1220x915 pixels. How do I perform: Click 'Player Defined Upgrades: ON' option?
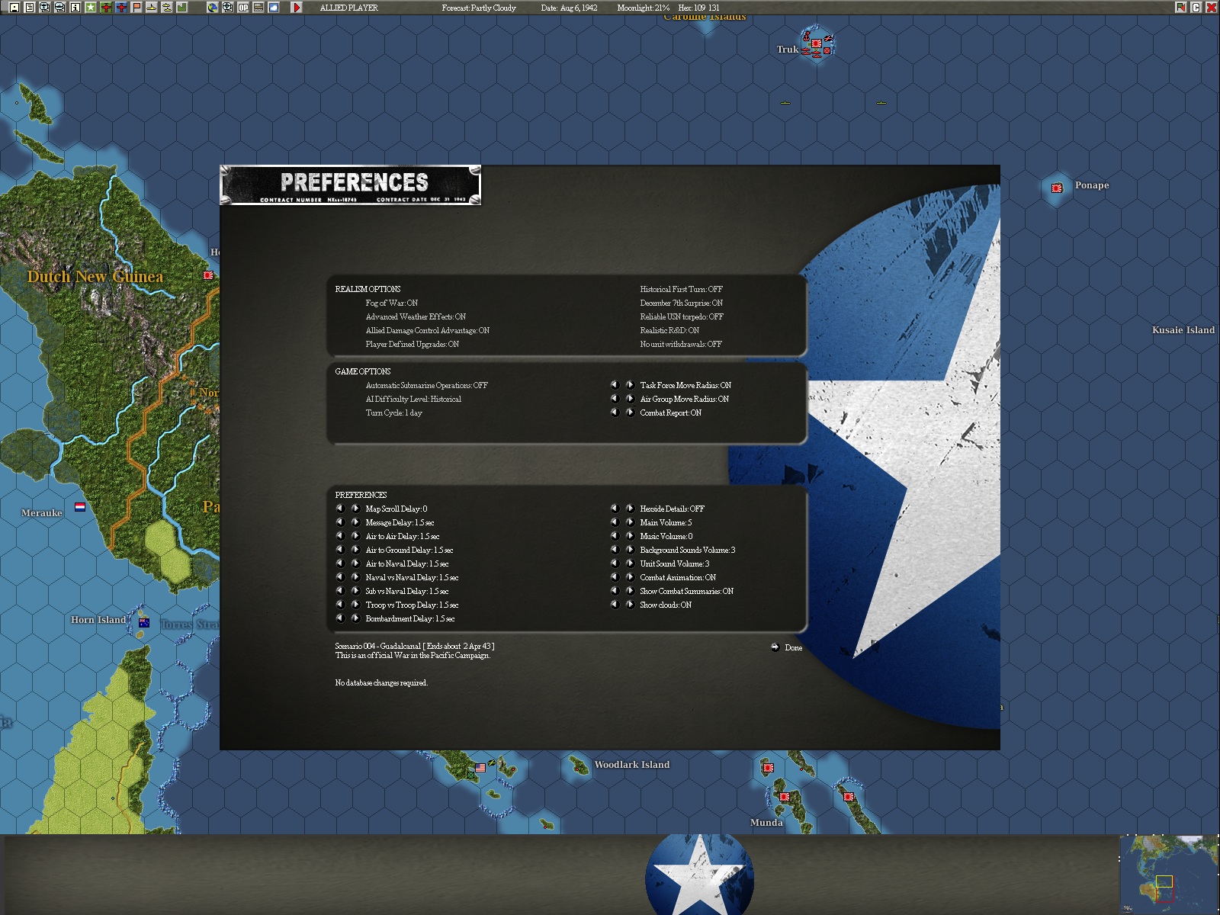[413, 344]
